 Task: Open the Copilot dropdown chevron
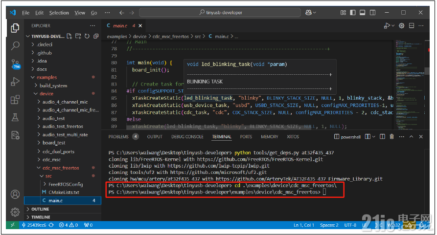pos(315,13)
